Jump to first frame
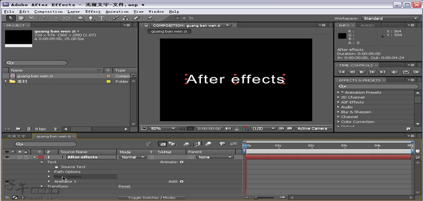Screen dimensions: 423x201 point(341,72)
